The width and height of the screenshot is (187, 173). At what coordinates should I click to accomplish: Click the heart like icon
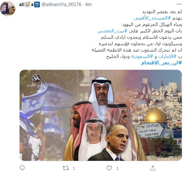(109, 168)
